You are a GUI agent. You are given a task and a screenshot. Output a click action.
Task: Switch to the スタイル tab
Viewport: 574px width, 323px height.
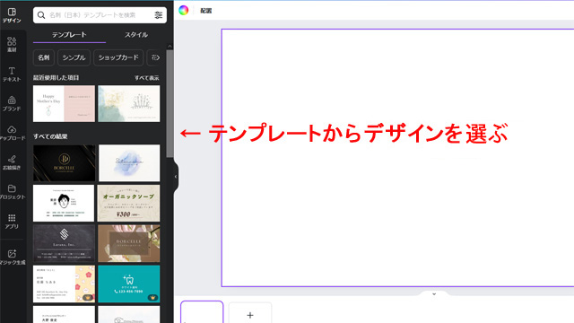pos(136,35)
